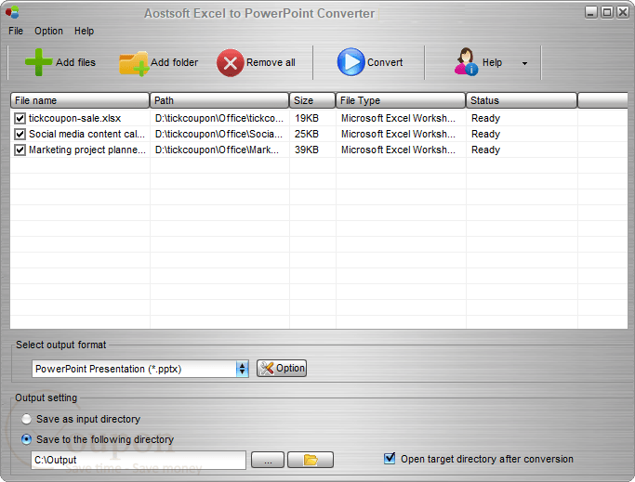Click the Social media content cal... file name
Screen dimensions: 635x482
[x=86, y=134]
